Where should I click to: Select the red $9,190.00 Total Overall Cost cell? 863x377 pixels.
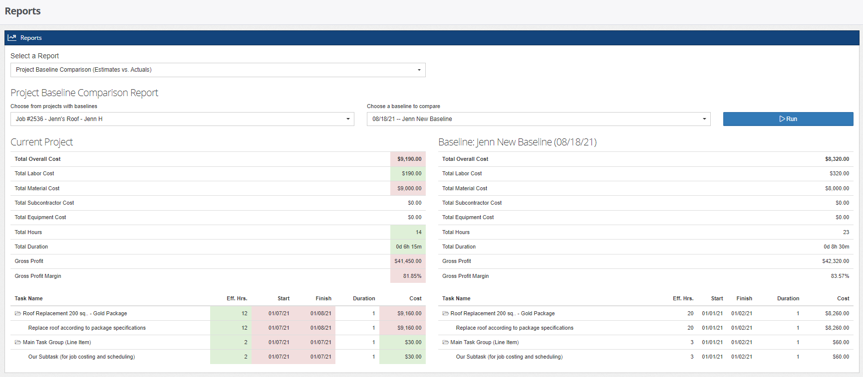(409, 159)
